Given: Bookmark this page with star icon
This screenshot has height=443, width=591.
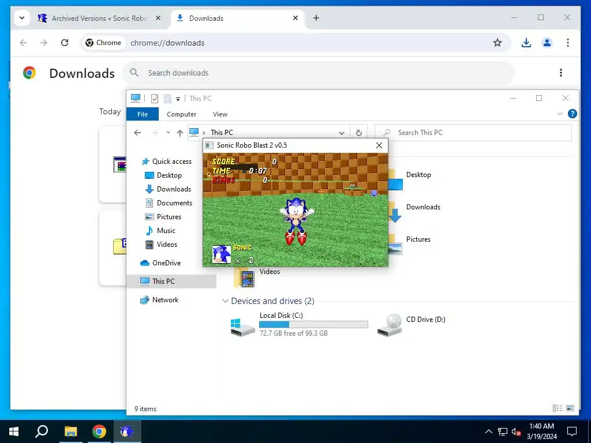Looking at the screenshot, I should [498, 43].
